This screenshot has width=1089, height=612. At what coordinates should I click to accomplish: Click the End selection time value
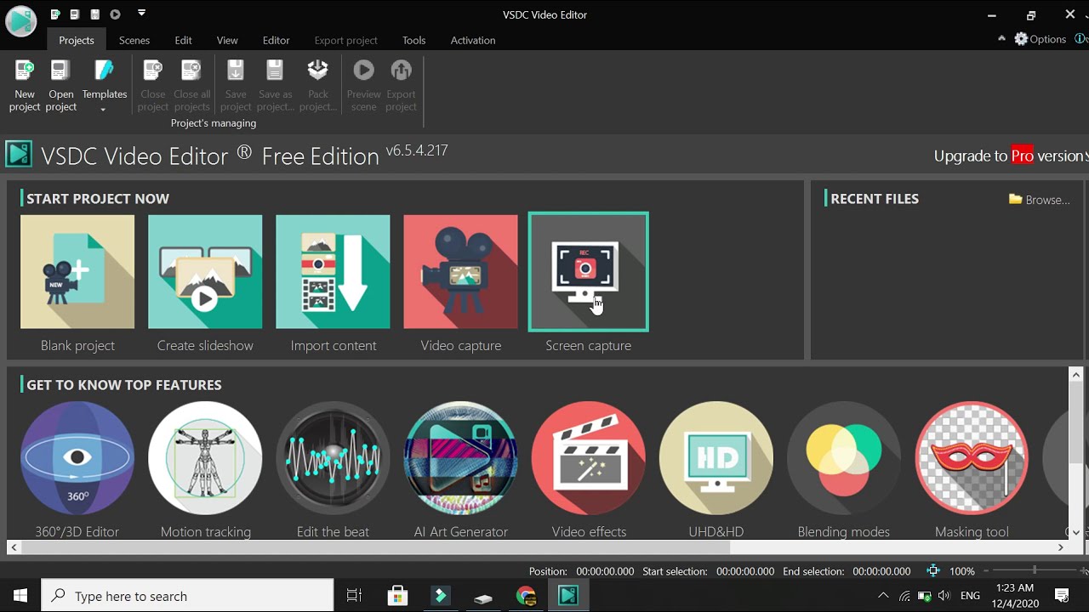coord(881,572)
